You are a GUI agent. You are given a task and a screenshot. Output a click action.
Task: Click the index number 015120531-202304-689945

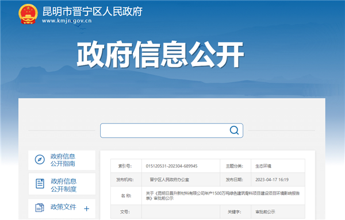(x=171, y=166)
